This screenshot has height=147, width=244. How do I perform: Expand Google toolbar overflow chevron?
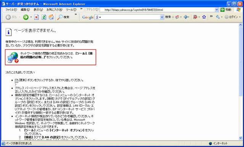[211, 16]
